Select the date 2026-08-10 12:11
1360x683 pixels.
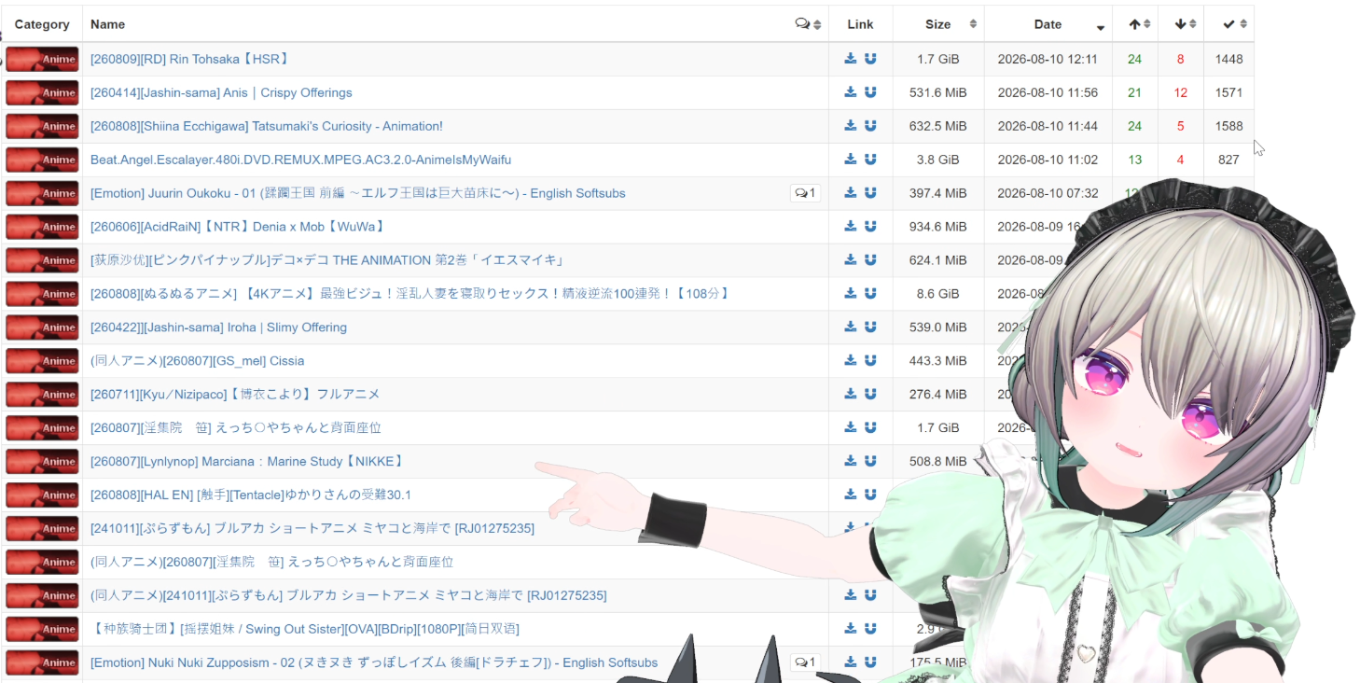1048,59
